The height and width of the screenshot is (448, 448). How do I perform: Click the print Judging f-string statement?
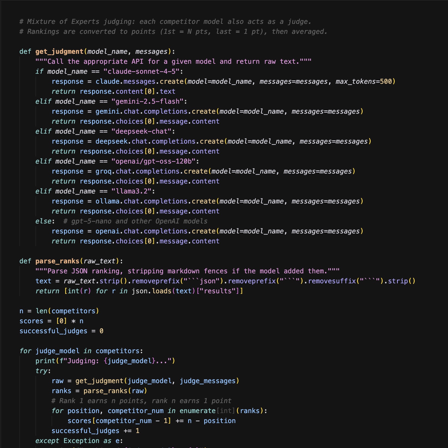(x=105, y=361)
